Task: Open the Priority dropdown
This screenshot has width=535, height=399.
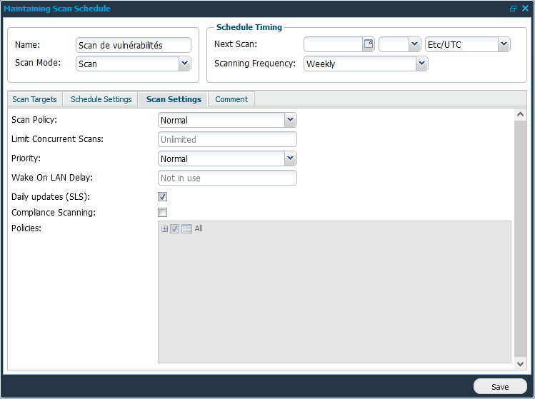Action: 290,158
